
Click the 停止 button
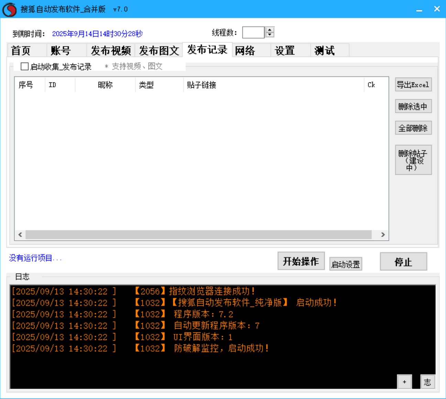click(403, 262)
